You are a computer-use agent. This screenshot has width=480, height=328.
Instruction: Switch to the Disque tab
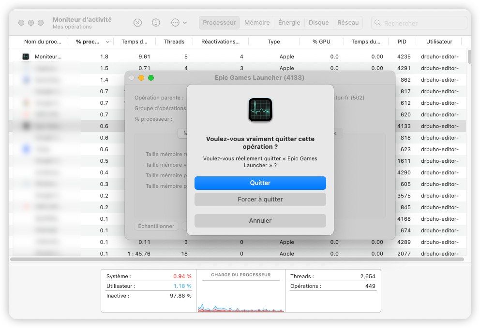318,23
